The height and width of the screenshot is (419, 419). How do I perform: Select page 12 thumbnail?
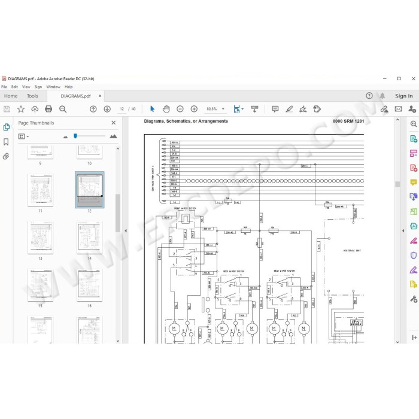point(90,190)
